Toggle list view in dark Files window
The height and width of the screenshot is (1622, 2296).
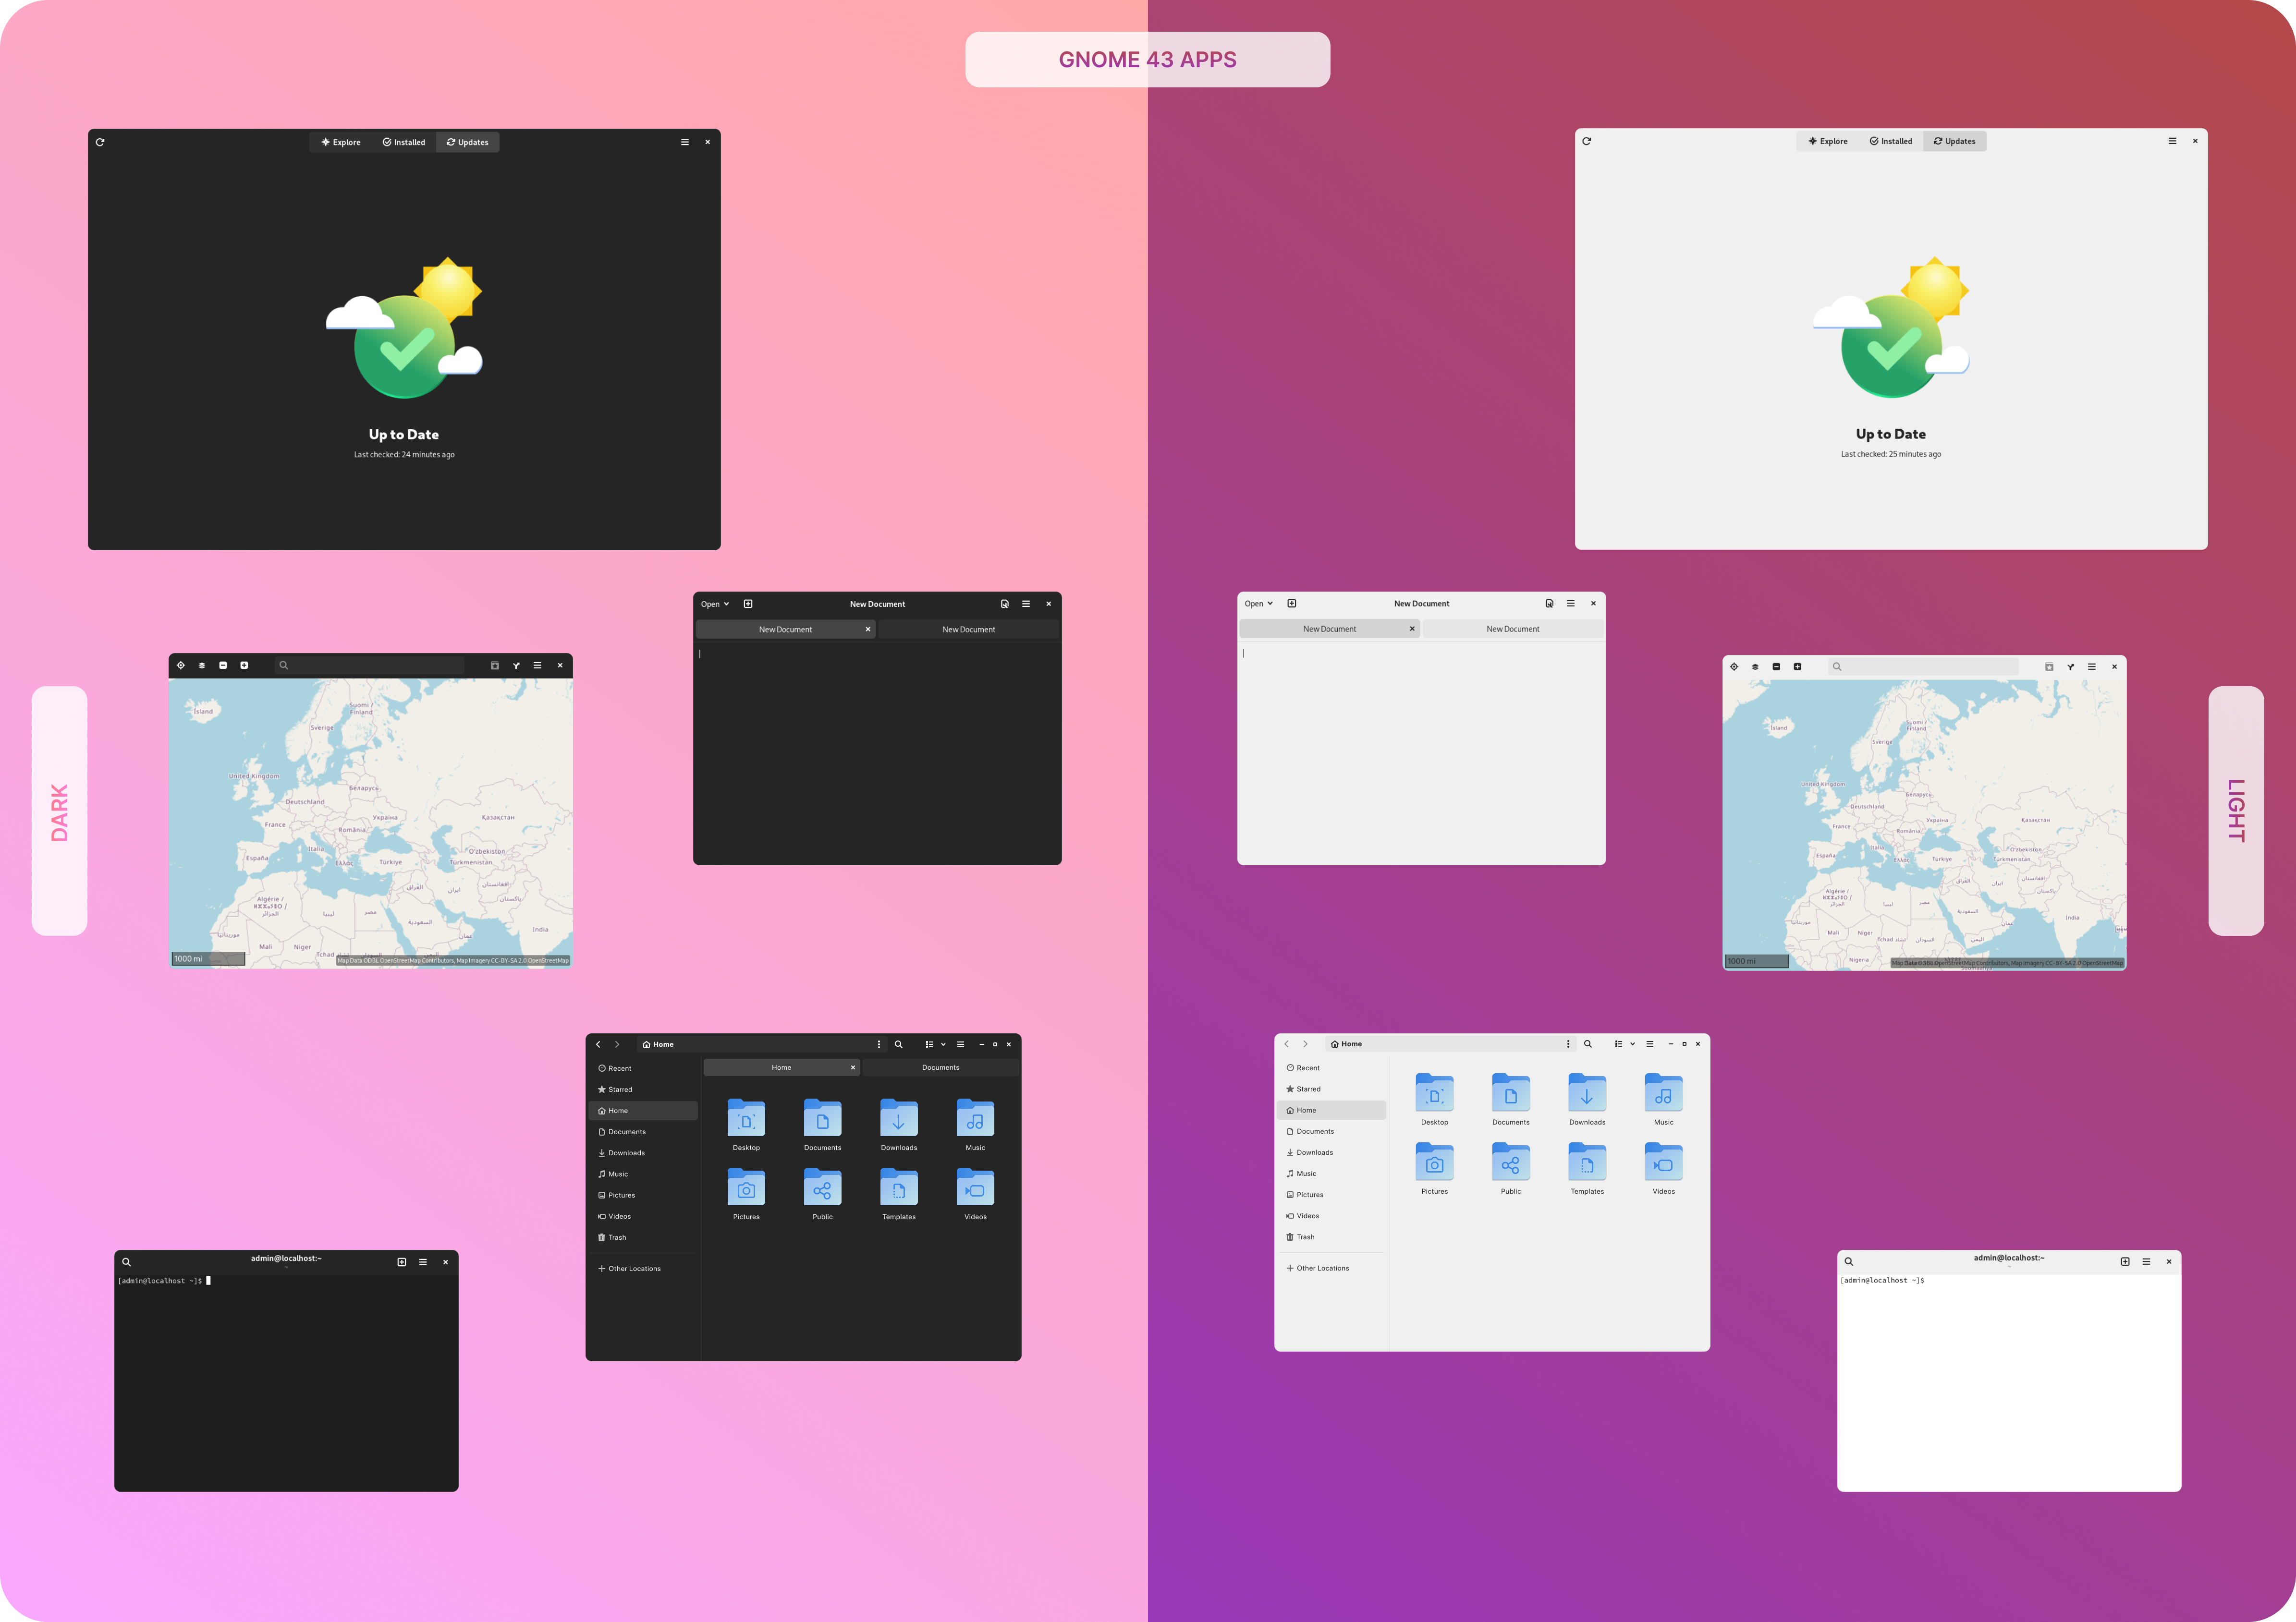tap(929, 1044)
